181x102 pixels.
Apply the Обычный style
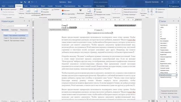click(168, 39)
